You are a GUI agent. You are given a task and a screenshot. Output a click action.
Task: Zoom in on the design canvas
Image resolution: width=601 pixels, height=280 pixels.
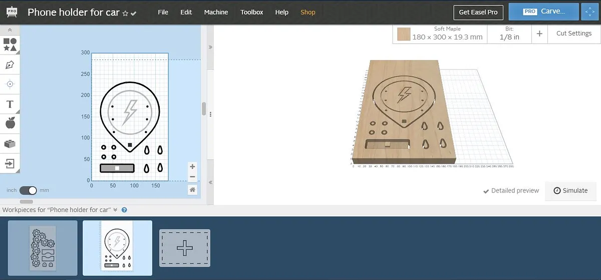point(192,166)
